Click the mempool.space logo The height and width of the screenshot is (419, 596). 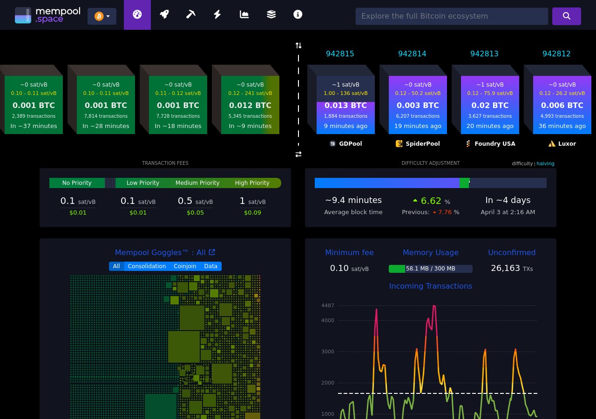(x=47, y=14)
